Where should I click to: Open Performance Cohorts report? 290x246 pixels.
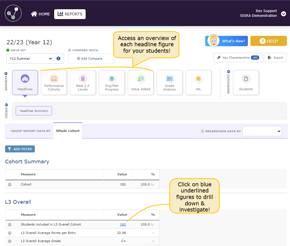coord(54,83)
